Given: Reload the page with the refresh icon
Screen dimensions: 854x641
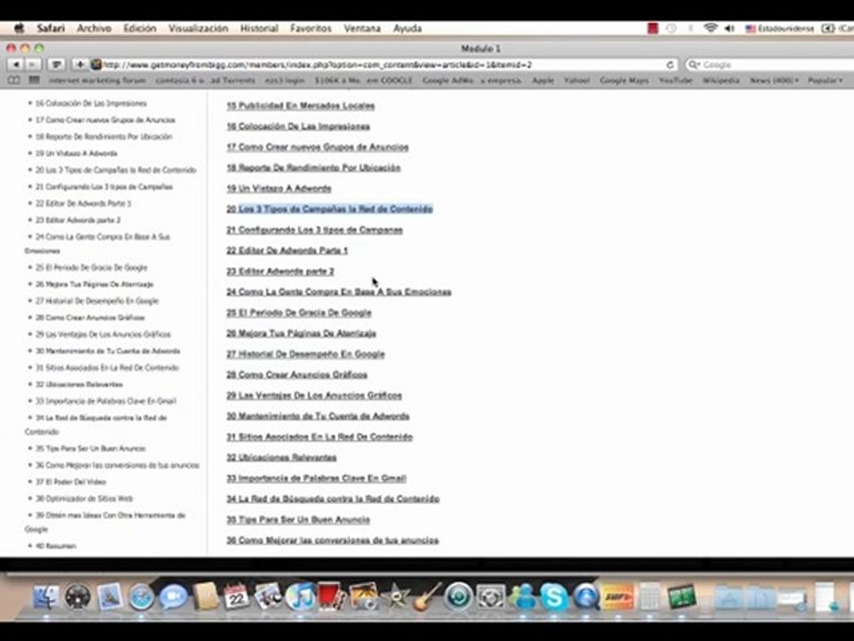Looking at the screenshot, I should [669, 65].
